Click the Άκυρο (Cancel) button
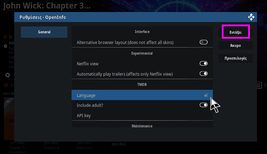Viewport: 267px width, 154px height. tap(236, 45)
